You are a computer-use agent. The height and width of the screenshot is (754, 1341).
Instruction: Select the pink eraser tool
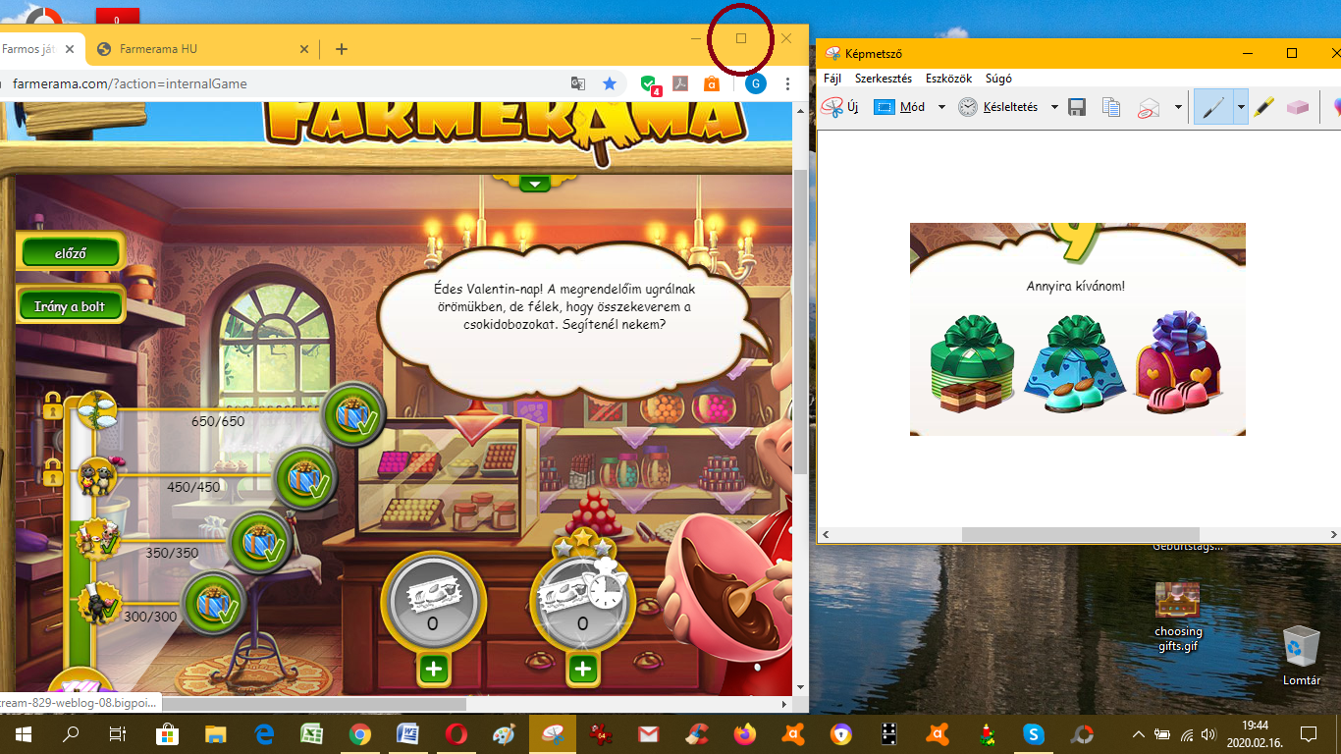1297,107
